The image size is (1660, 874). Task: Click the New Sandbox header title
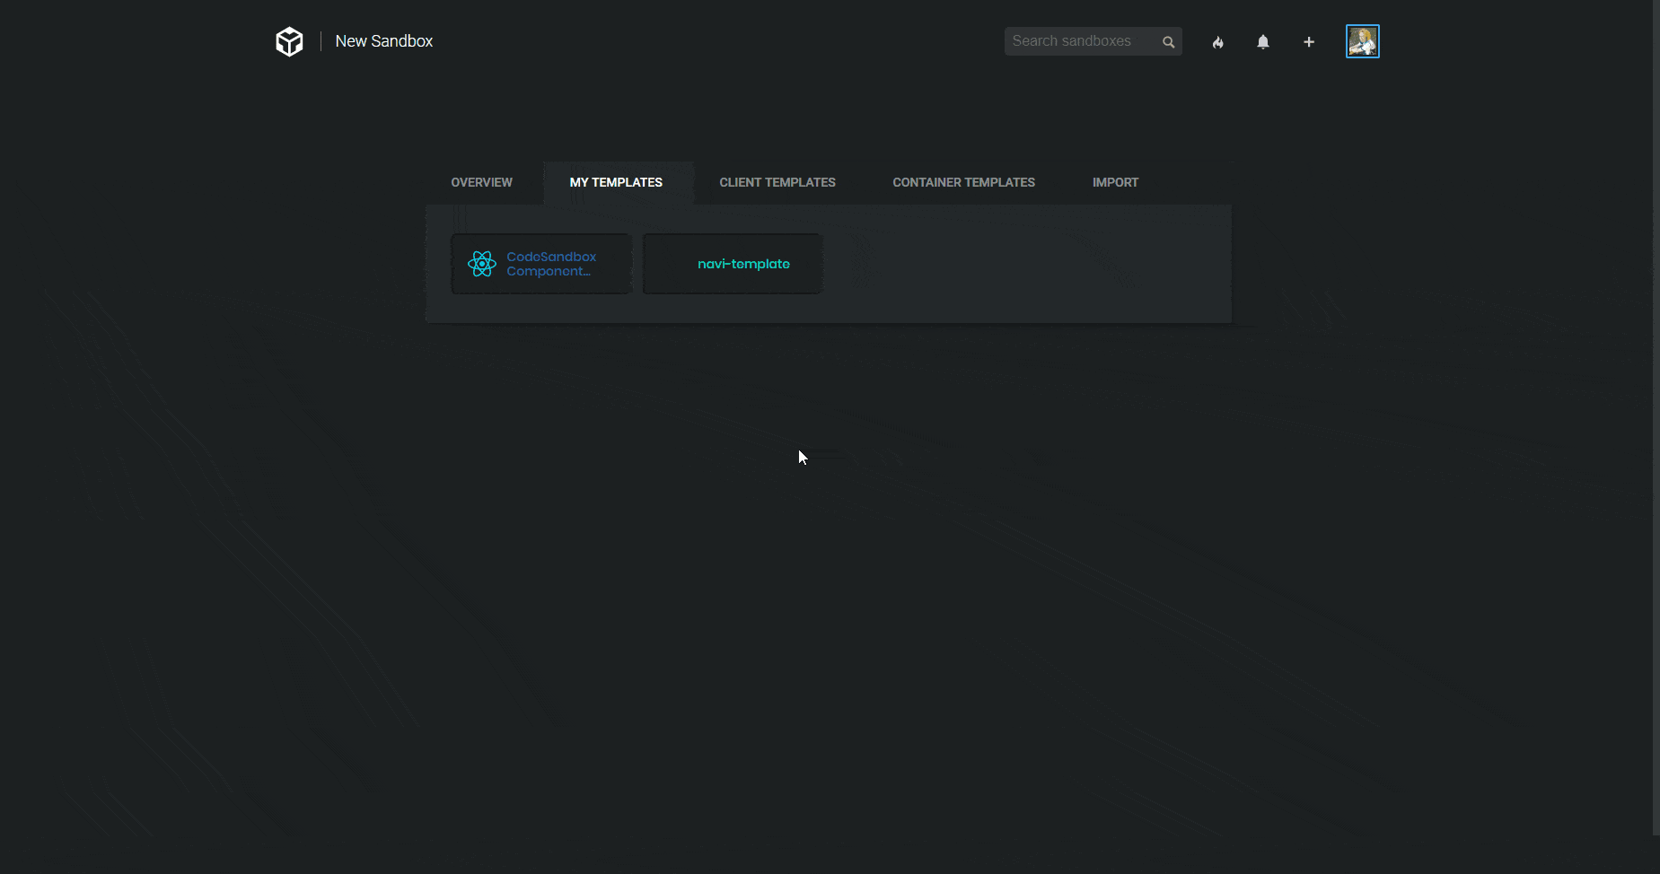[383, 40]
